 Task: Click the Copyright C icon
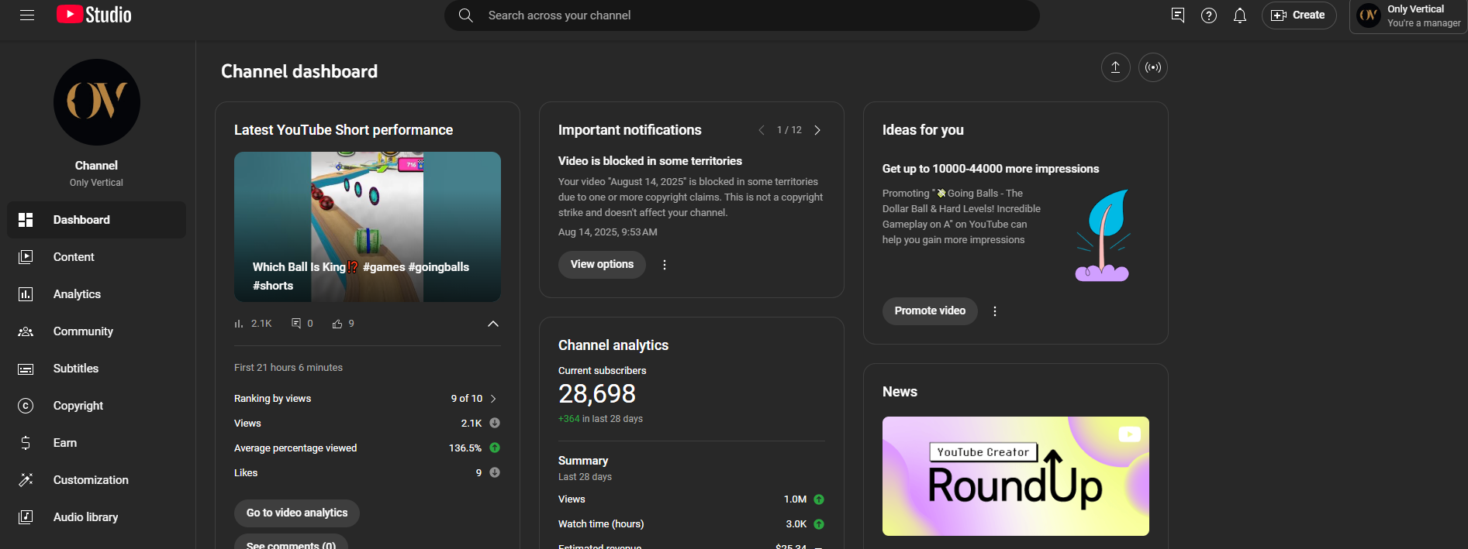[x=26, y=406]
